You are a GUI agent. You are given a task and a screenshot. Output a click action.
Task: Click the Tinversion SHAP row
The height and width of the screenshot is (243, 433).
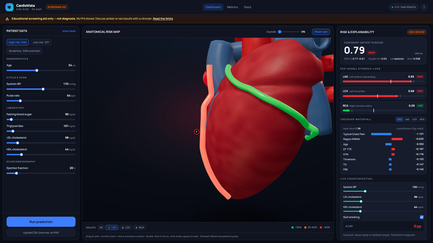tap(383, 159)
